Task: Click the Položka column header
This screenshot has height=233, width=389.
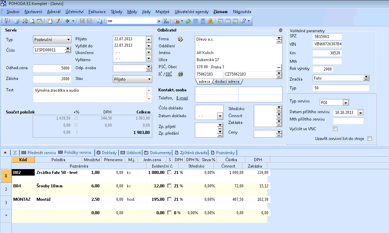Action: click(x=58, y=159)
